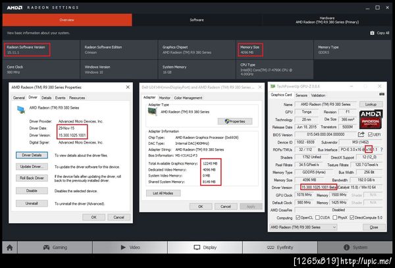
Task: Click the Lookup button in GPU-Z
Action: tap(371, 104)
